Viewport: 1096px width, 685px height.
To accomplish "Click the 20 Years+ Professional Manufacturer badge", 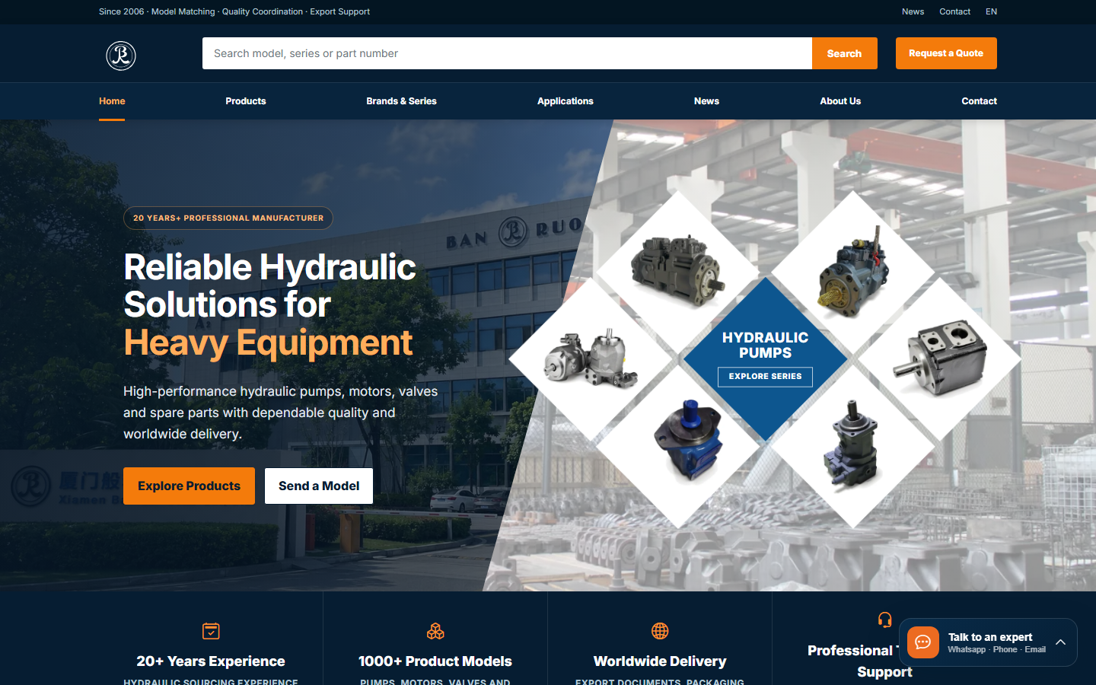I will pyautogui.click(x=228, y=218).
